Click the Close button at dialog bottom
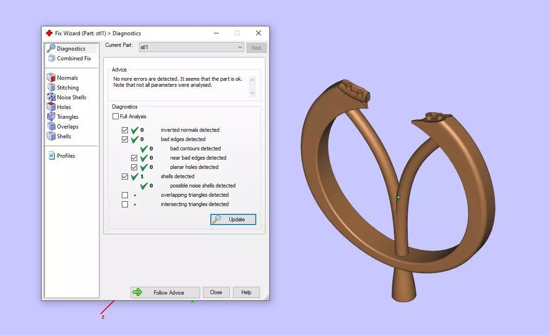The height and width of the screenshot is (335, 550). click(x=216, y=292)
